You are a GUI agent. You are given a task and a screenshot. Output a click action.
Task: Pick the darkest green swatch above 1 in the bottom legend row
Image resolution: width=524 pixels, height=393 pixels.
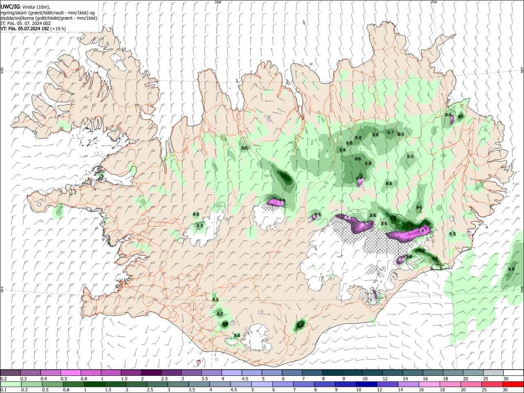click(x=94, y=384)
